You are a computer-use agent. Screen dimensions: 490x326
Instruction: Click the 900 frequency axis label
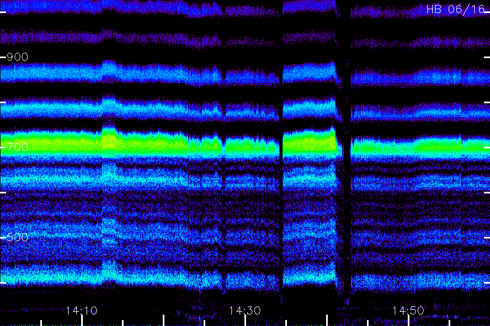pyautogui.click(x=17, y=57)
